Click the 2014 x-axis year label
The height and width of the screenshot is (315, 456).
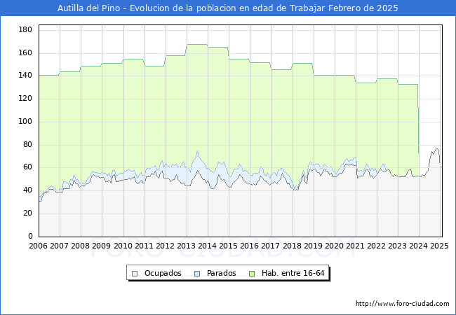click(208, 246)
